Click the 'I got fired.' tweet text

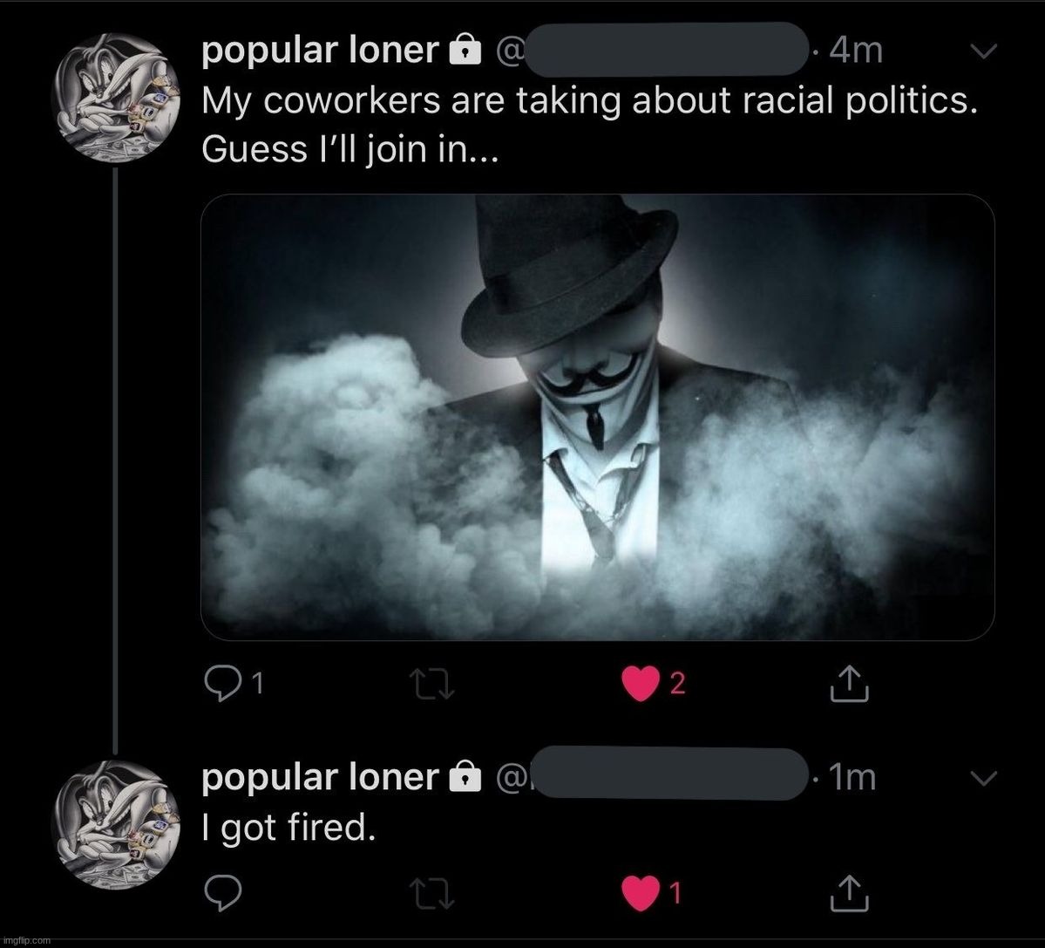click(288, 826)
